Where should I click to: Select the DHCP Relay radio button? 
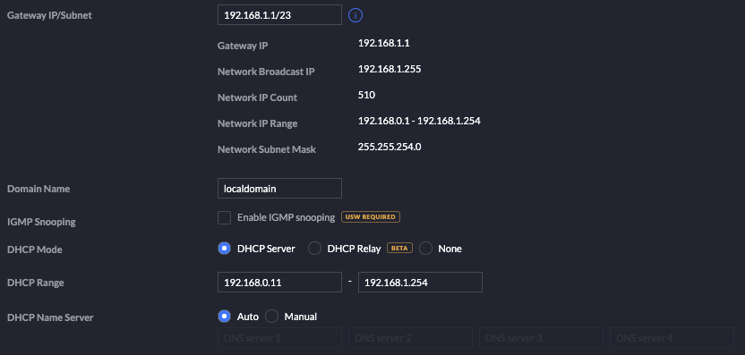click(314, 249)
